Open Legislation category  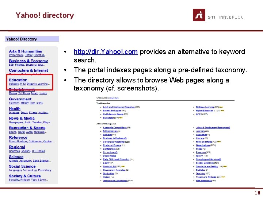[x=201, y=135]
